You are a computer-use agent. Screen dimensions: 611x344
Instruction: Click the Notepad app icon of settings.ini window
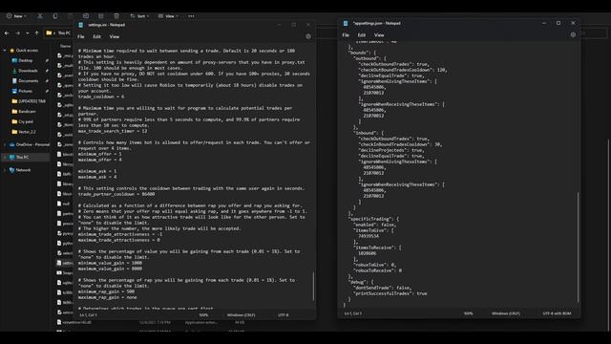80,25
